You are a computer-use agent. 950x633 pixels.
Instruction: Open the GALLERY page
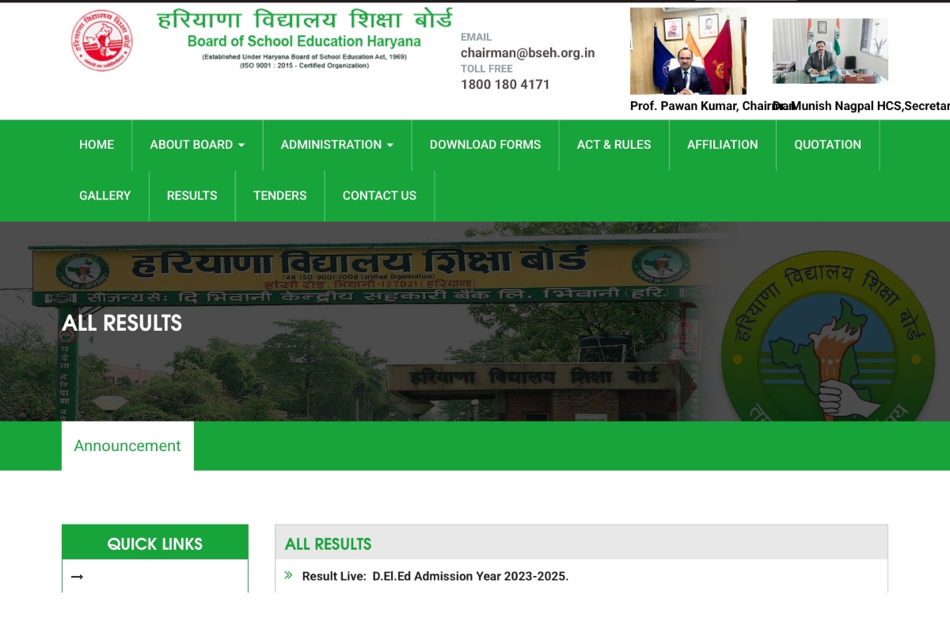pos(105,195)
